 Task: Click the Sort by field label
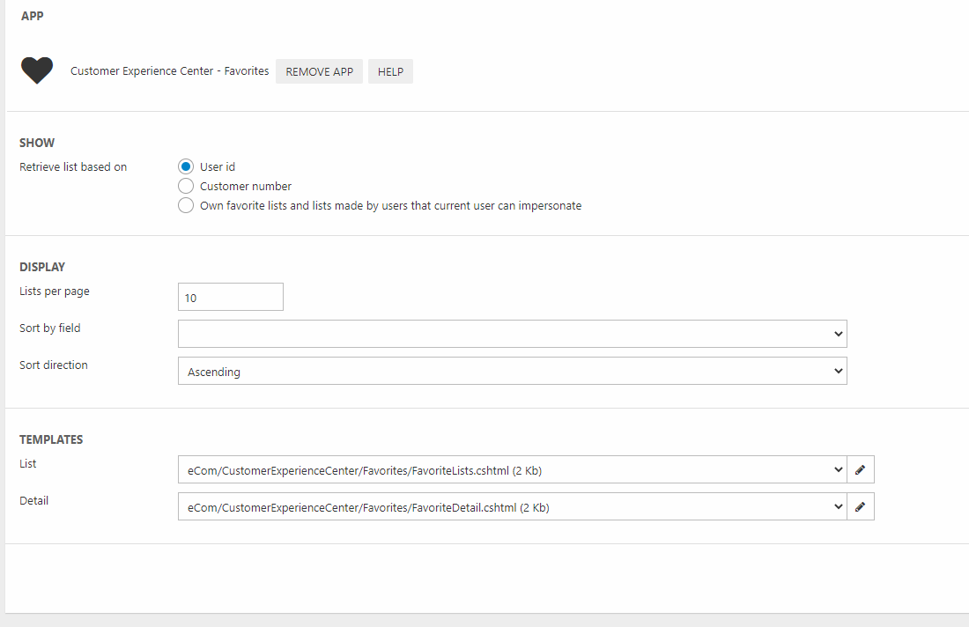(49, 328)
